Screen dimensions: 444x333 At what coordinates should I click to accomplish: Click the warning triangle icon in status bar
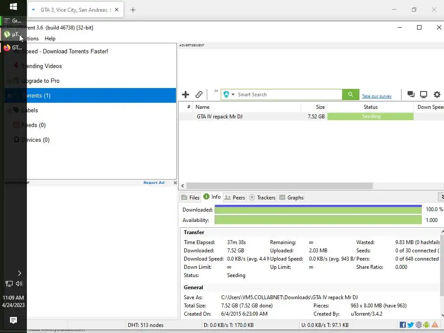434,325
